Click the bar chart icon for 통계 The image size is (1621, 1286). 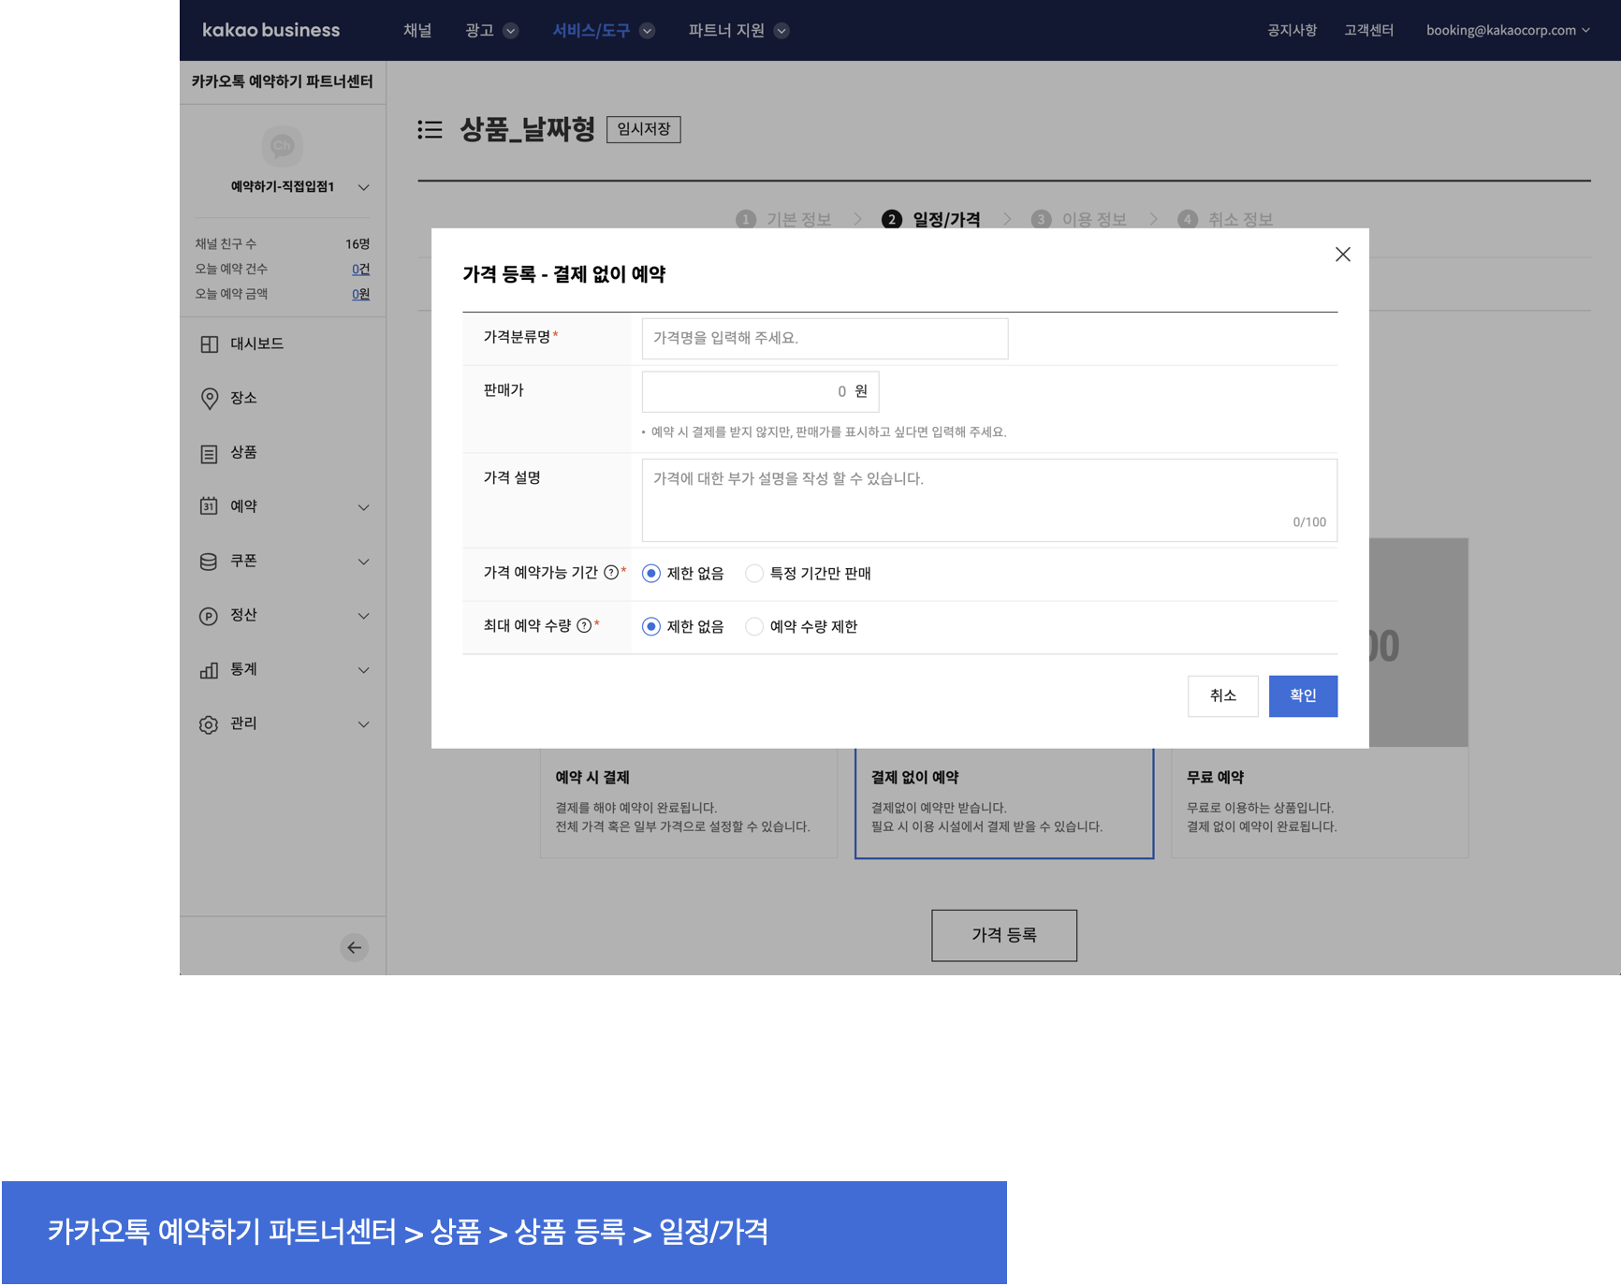coord(209,670)
